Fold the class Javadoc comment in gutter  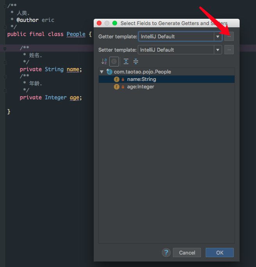(x=4, y=6)
